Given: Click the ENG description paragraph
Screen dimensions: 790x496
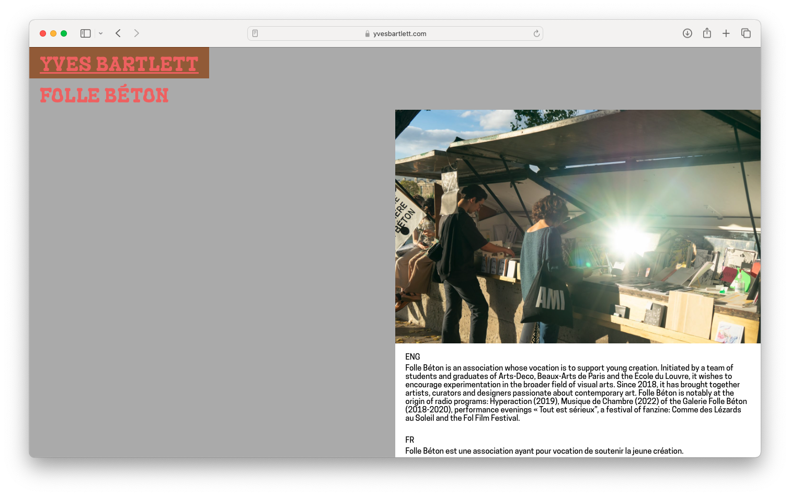Looking at the screenshot, I should [575, 393].
